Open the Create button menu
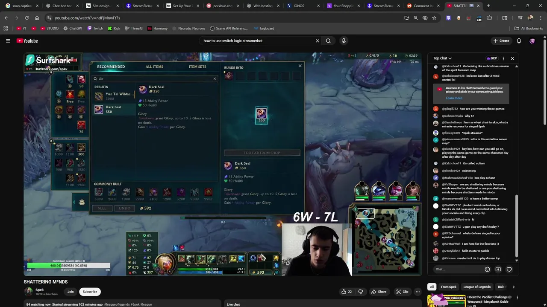 [x=501, y=41]
